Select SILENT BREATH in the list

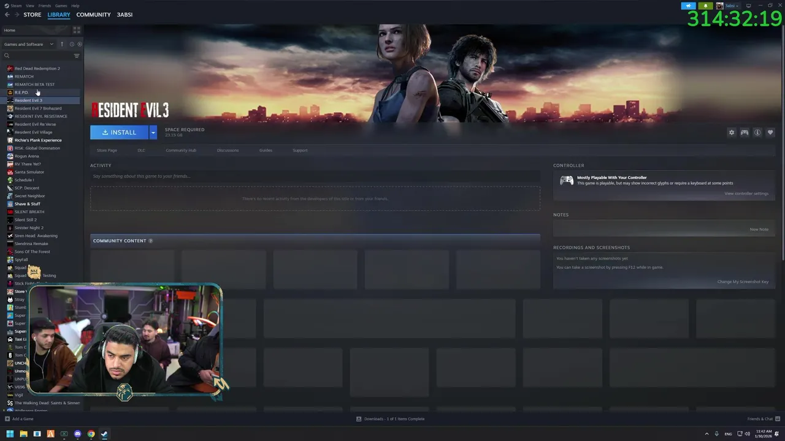(29, 212)
